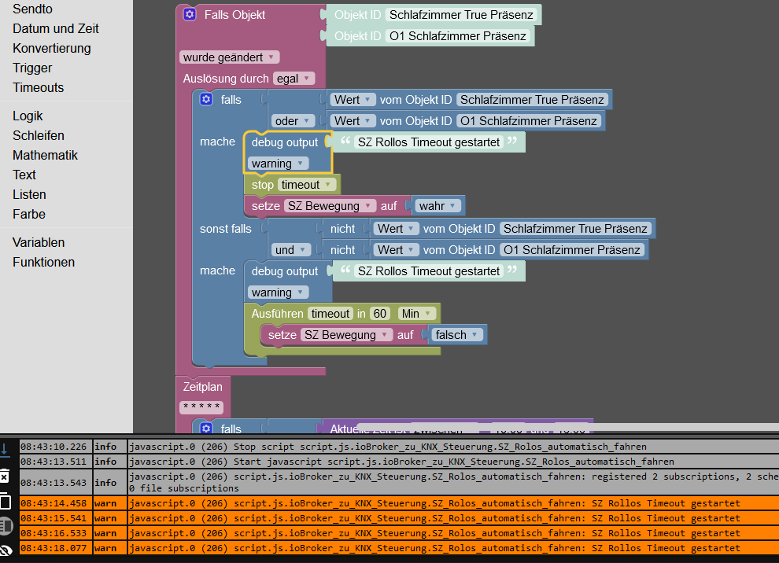Open the Variablen toolbox category

[39, 242]
